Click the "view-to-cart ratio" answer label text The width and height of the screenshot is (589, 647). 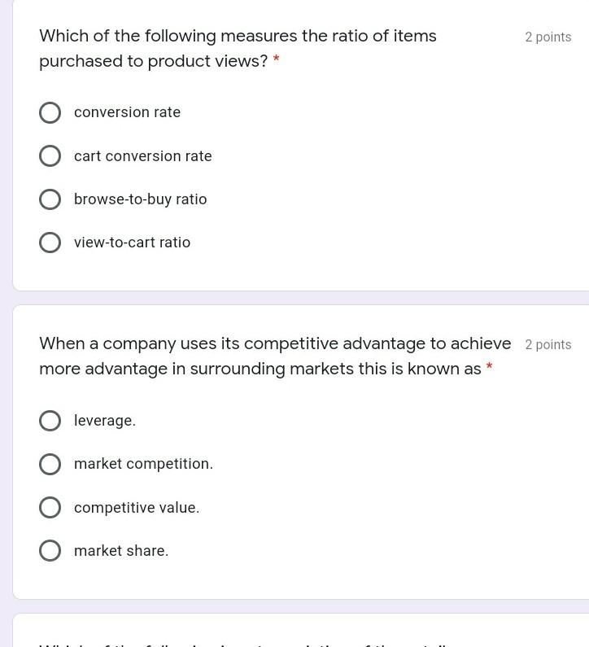[x=132, y=243]
